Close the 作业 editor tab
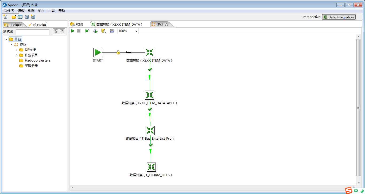This screenshot has width=365, height=194. (x=166, y=24)
